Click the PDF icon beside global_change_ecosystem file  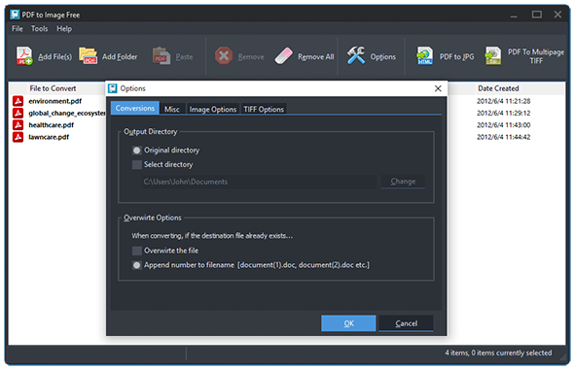click(x=18, y=113)
